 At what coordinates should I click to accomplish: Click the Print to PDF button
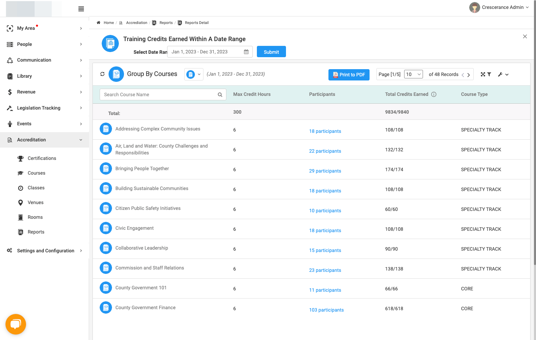(349, 75)
